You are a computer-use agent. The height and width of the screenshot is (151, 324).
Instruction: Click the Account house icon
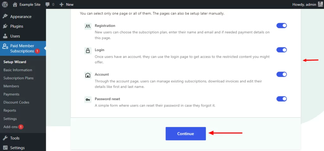click(x=88, y=75)
